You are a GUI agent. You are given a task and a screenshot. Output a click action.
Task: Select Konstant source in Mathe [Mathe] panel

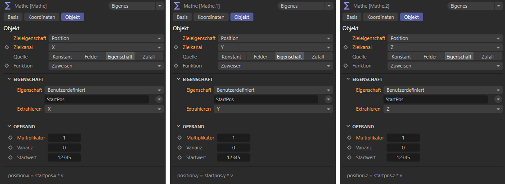[x=63, y=57]
